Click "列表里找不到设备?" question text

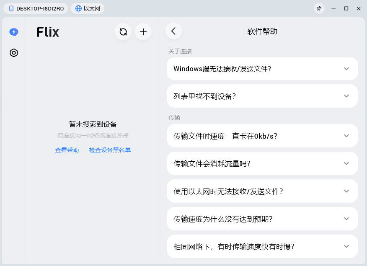204,96
